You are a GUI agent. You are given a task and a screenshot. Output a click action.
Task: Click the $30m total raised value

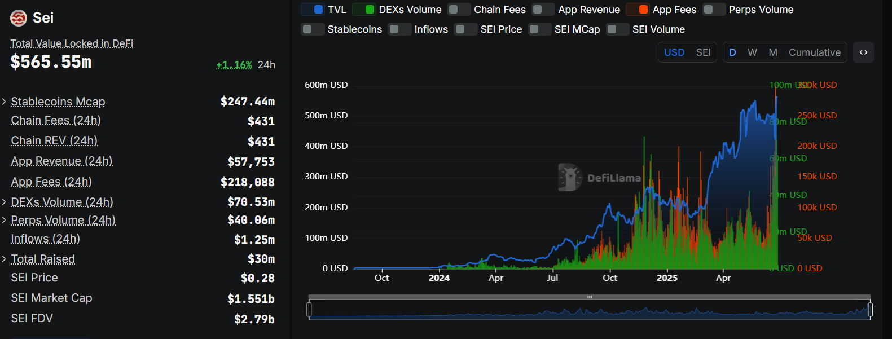(261, 259)
